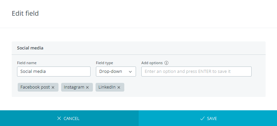Delete the LinkedIn option tag
277x126 pixels.
pos(119,87)
